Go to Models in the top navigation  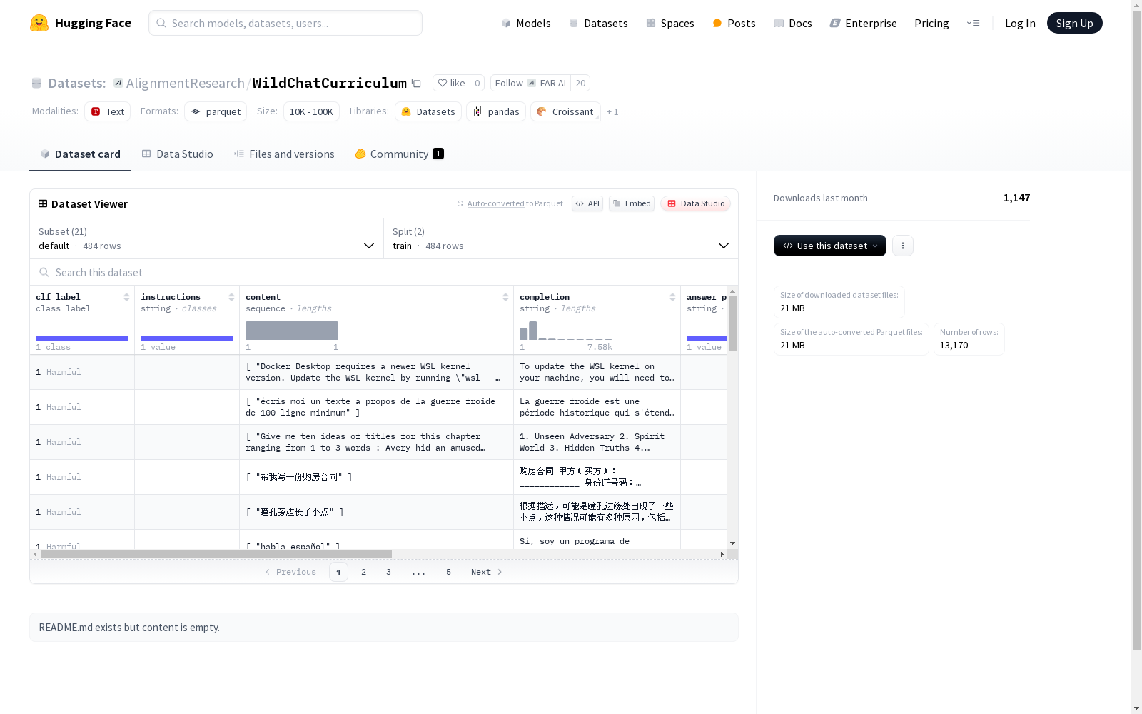pos(526,23)
